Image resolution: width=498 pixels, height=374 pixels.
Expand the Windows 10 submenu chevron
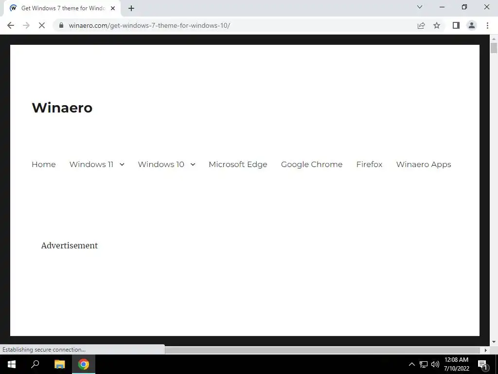pyautogui.click(x=193, y=165)
